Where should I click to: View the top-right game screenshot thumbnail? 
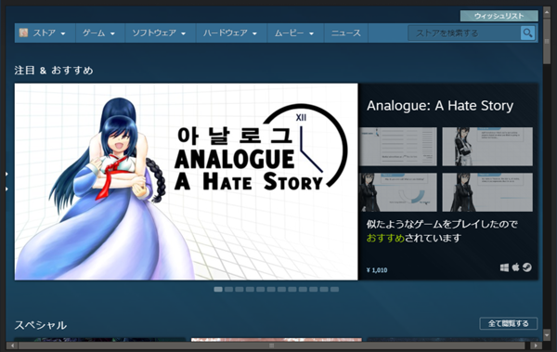pos(487,147)
